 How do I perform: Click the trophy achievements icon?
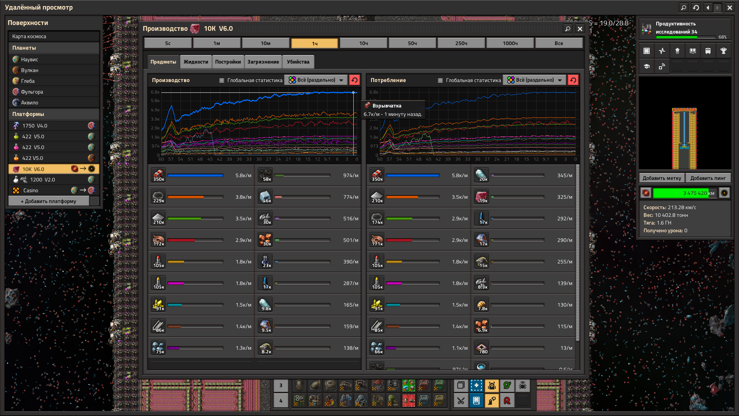(723, 51)
